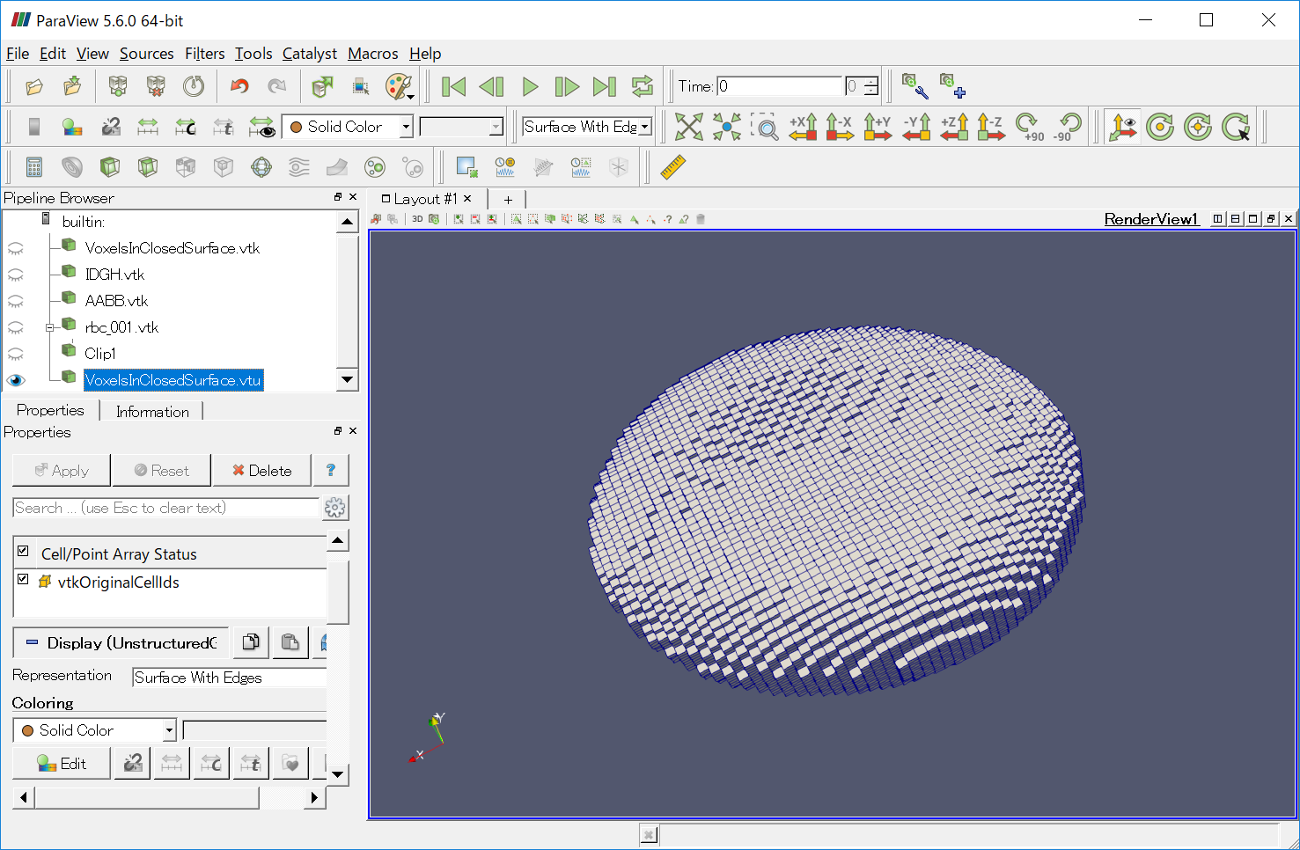Rotate view 90 degrees clockwise
Image resolution: width=1300 pixels, height=850 pixels.
(x=1028, y=127)
